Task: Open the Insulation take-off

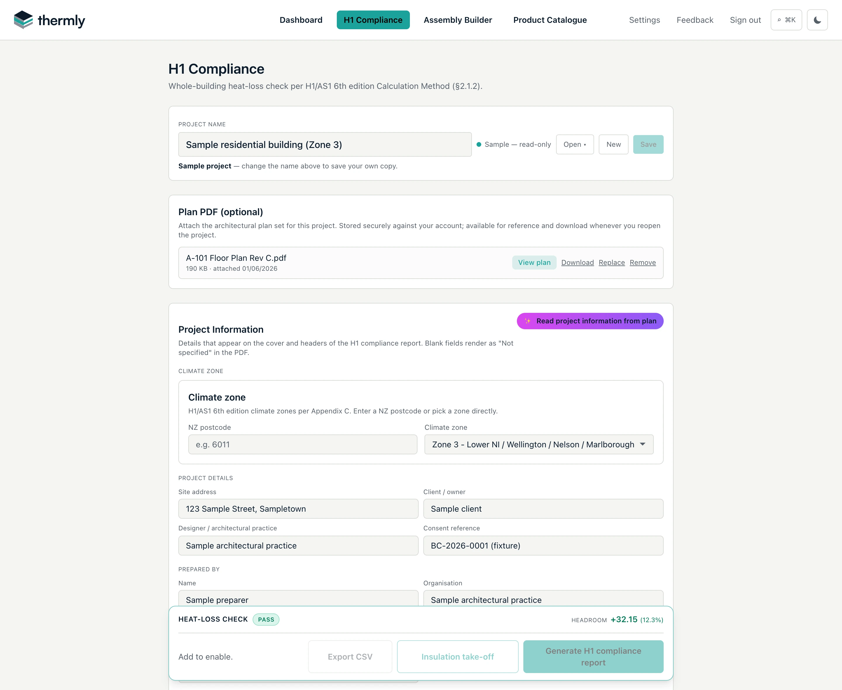Action: 457,657
